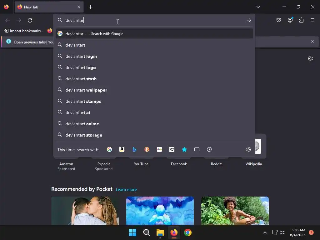Click Import bookmarks in the bookmarks bar

coord(24,31)
